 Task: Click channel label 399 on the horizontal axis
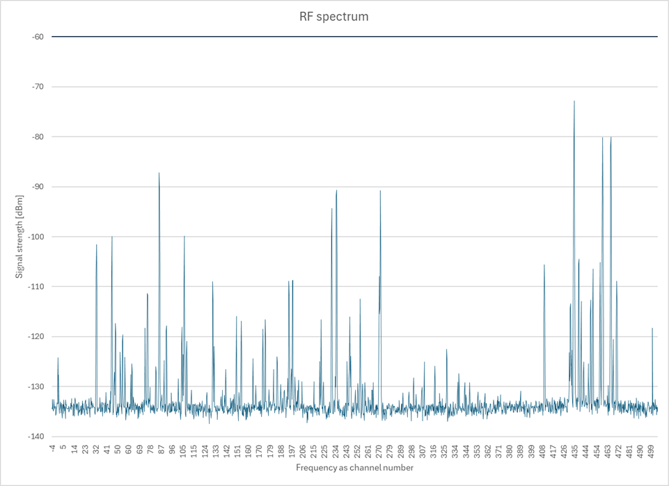tap(531, 451)
